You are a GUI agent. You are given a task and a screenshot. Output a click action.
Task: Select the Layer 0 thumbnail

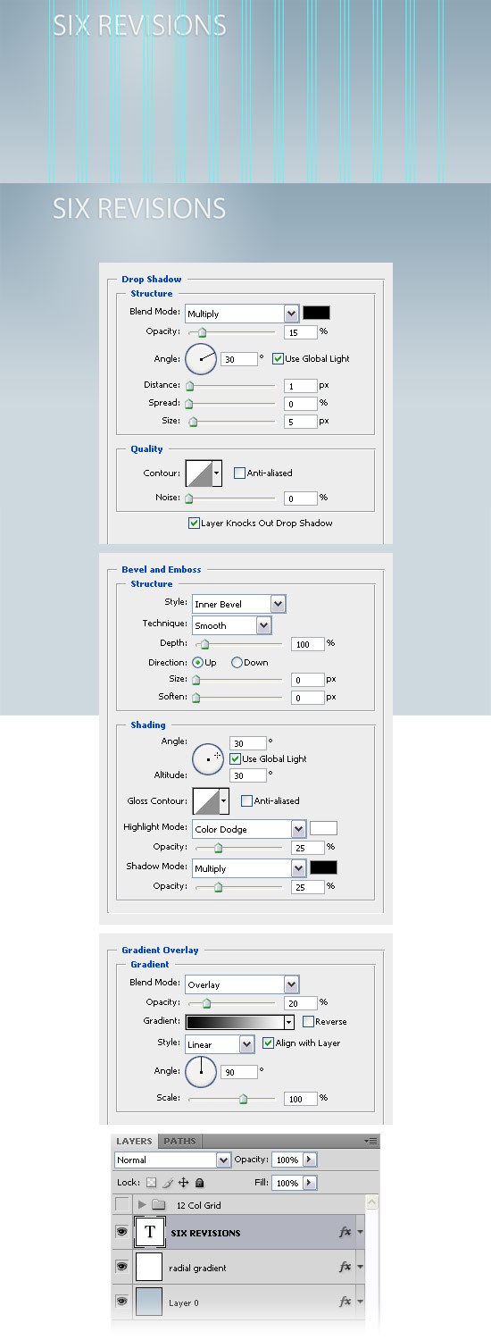pyautogui.click(x=150, y=1302)
